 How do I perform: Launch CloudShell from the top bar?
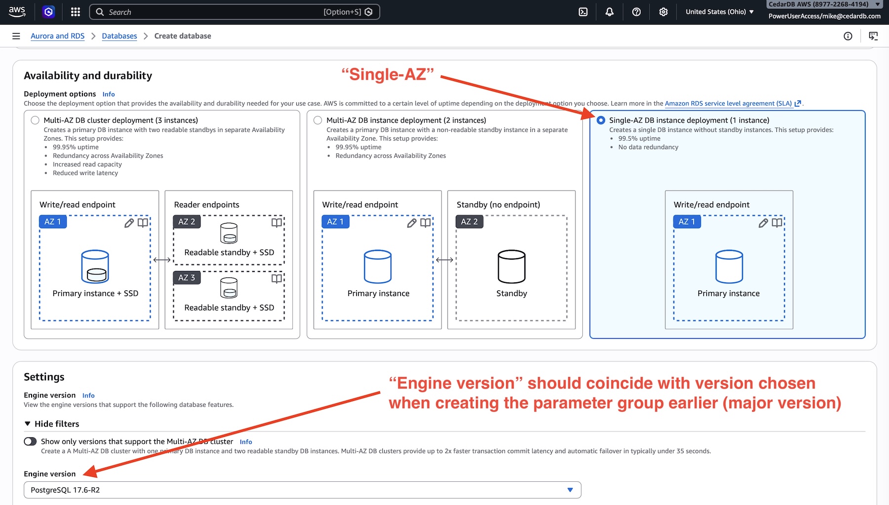[583, 12]
